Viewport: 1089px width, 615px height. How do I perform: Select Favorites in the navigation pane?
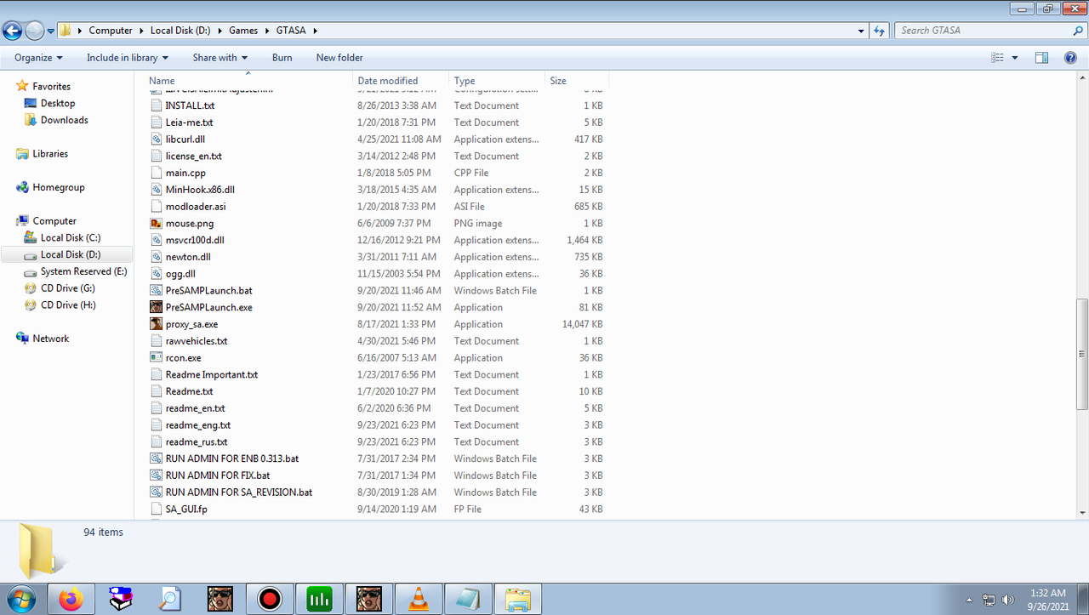coord(51,87)
